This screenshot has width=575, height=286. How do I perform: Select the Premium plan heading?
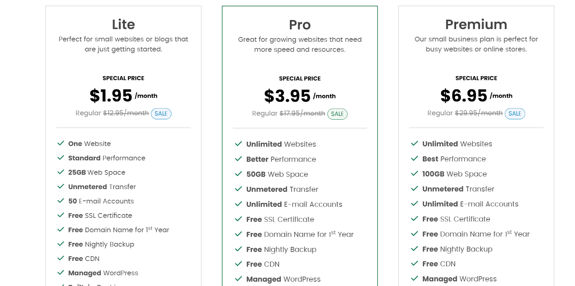coord(476,24)
